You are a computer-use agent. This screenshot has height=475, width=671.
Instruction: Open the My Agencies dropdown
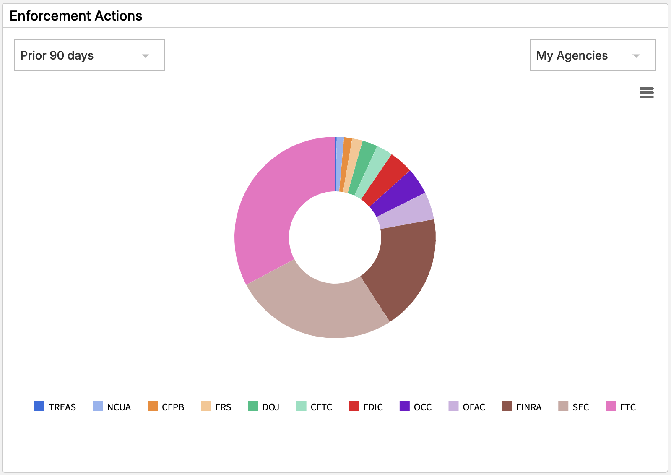592,55
